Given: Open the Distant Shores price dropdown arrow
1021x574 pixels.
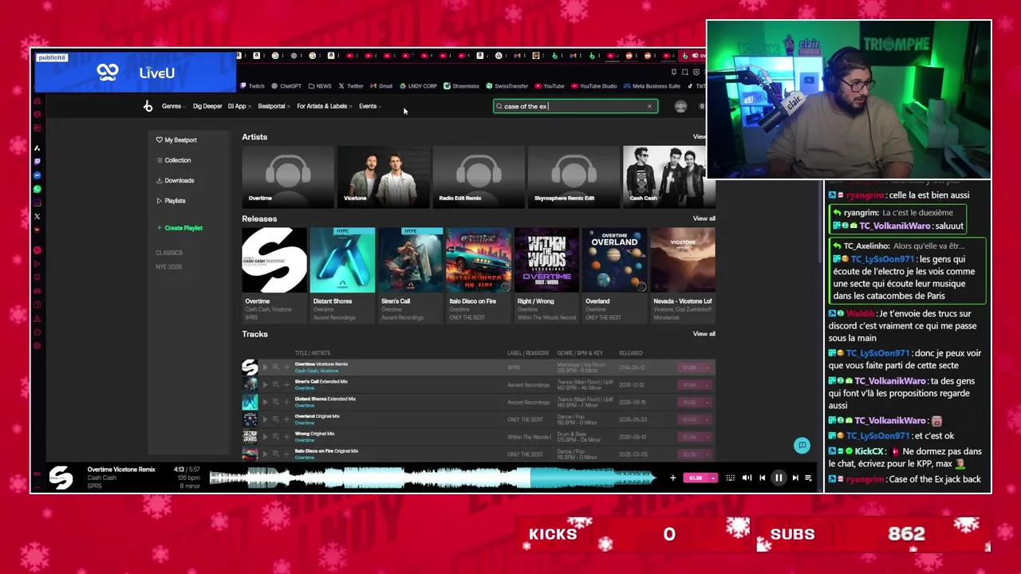Looking at the screenshot, I should click(x=707, y=403).
